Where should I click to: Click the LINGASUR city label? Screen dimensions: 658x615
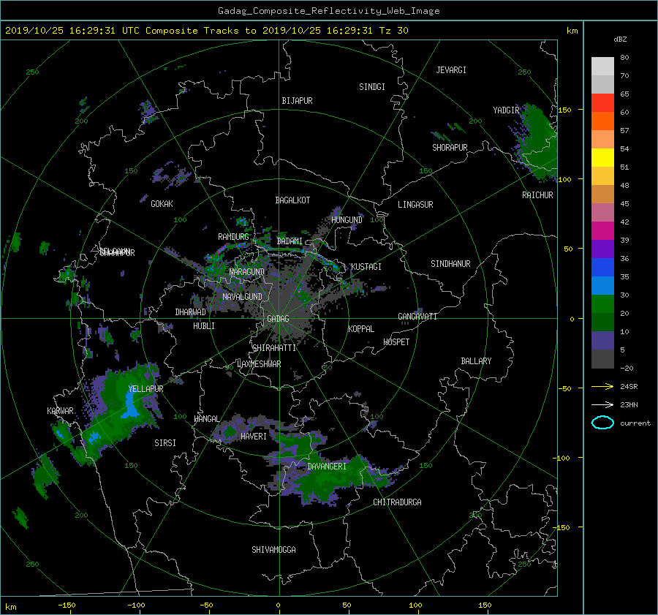point(415,205)
